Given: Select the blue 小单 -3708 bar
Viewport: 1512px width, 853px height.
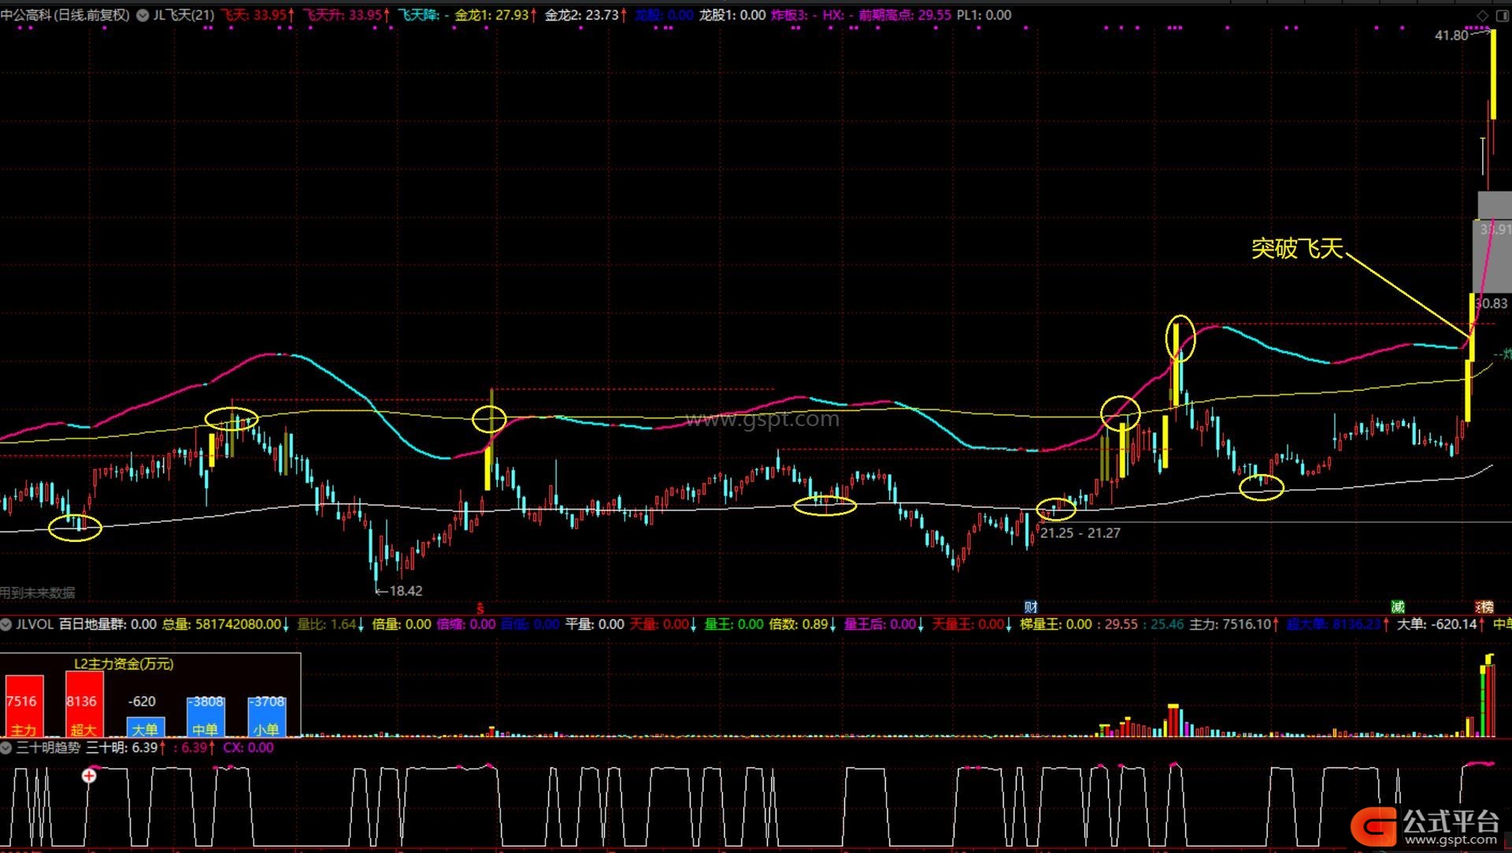Looking at the screenshot, I should coord(266,717).
